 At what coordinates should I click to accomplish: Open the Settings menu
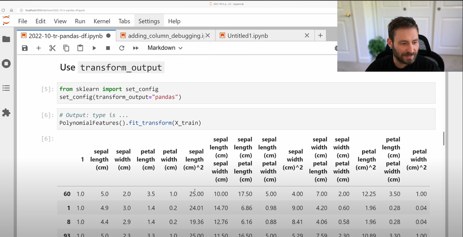click(149, 21)
